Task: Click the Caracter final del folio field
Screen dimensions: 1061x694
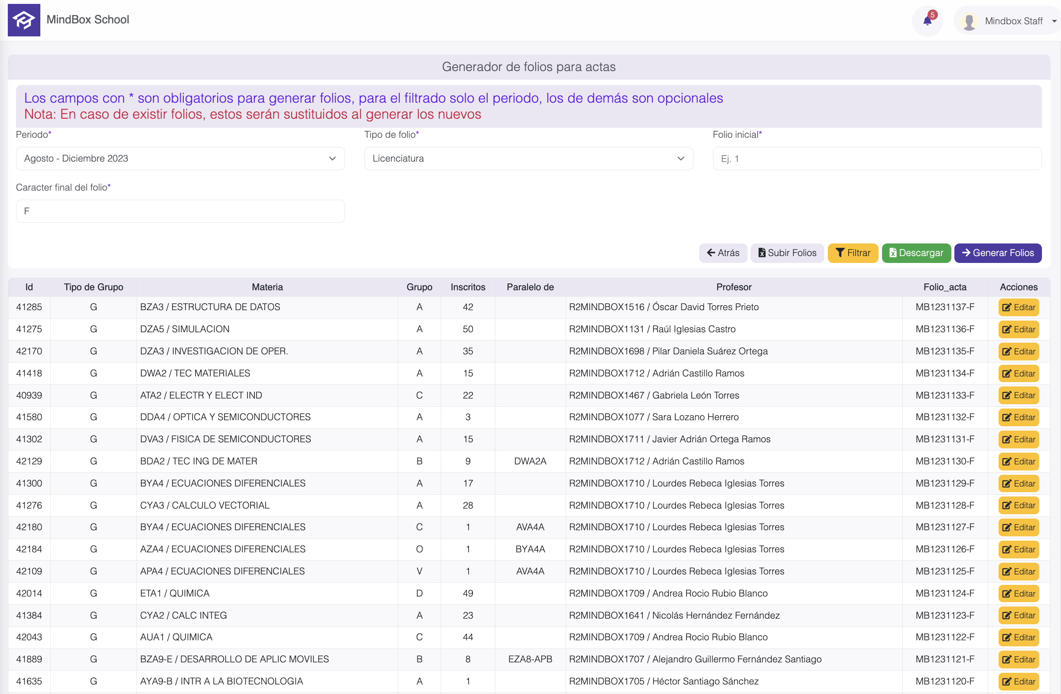Action: tap(180, 211)
